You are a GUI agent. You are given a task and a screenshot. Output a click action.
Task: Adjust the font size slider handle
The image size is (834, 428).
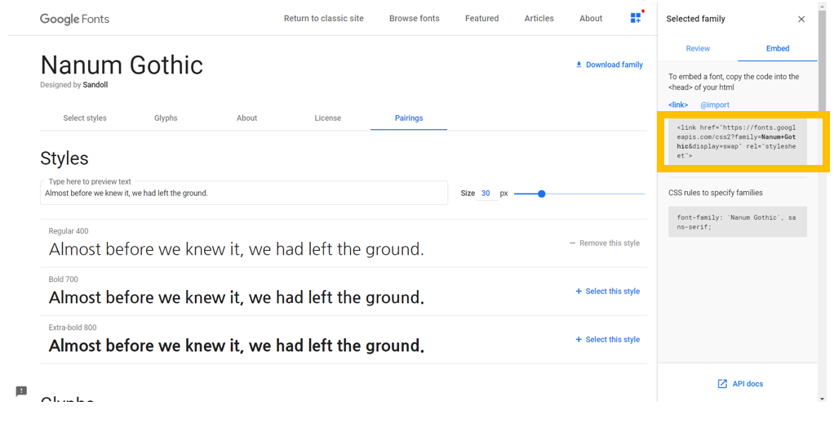click(542, 194)
